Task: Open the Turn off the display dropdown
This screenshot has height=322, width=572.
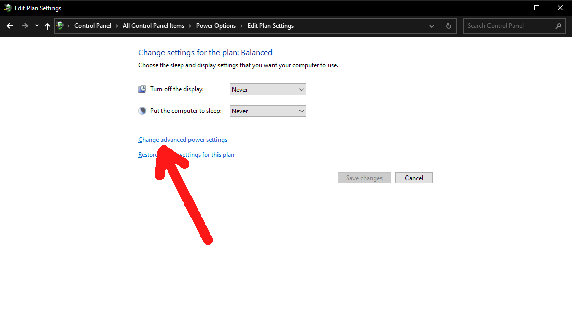Action: click(x=267, y=90)
